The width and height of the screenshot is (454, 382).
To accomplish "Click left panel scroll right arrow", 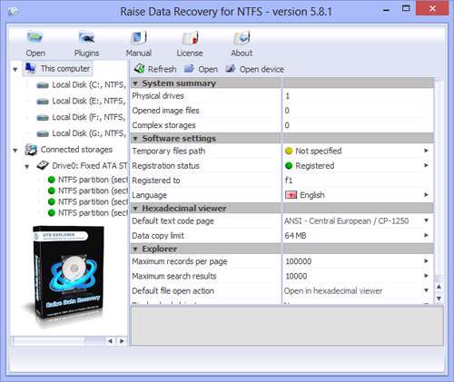I will (122, 341).
